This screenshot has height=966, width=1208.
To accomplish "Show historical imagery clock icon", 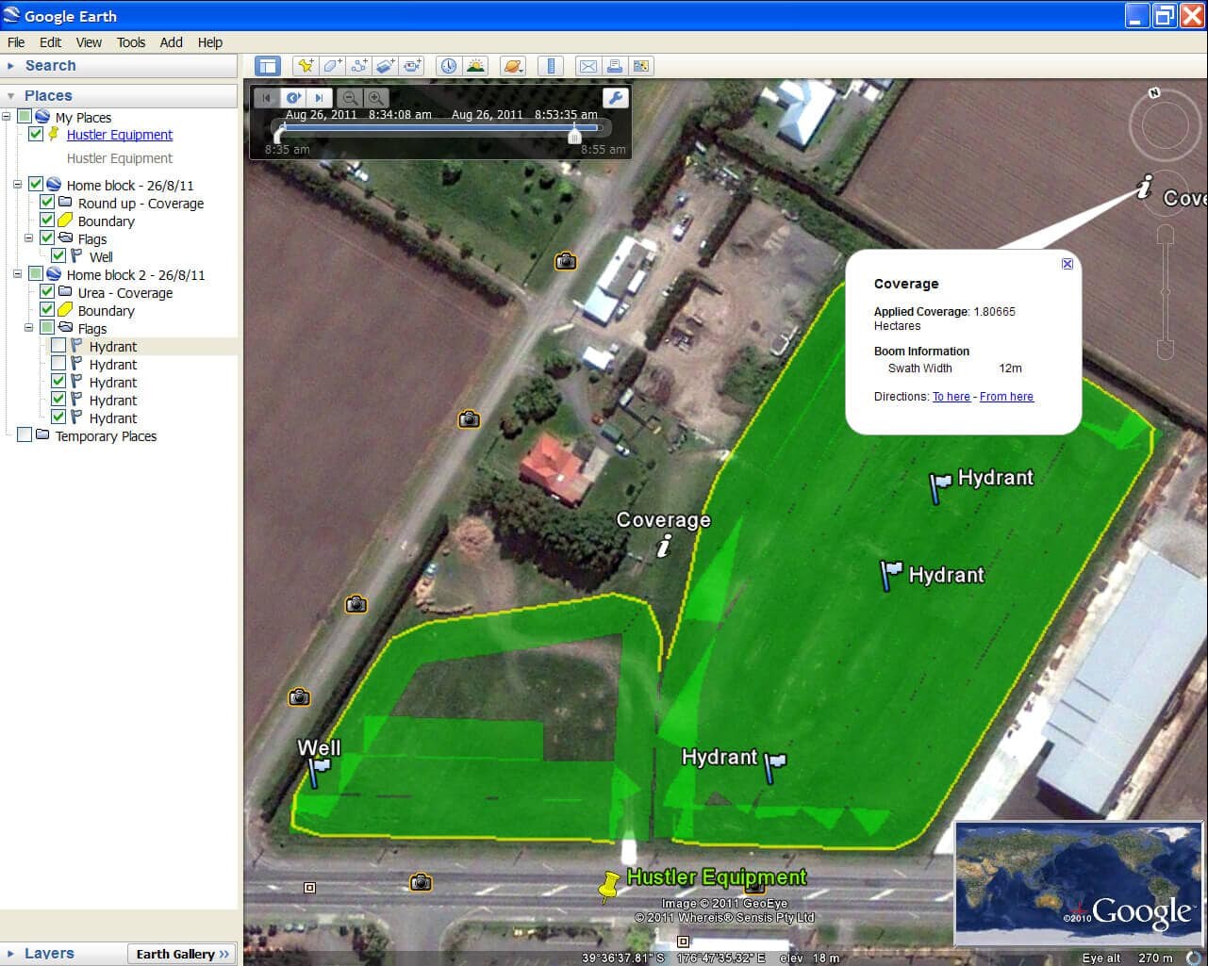I will [x=449, y=66].
